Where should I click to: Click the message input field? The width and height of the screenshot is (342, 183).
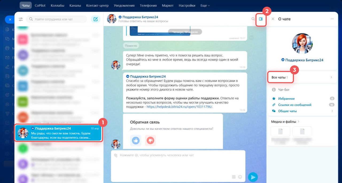point(178,165)
